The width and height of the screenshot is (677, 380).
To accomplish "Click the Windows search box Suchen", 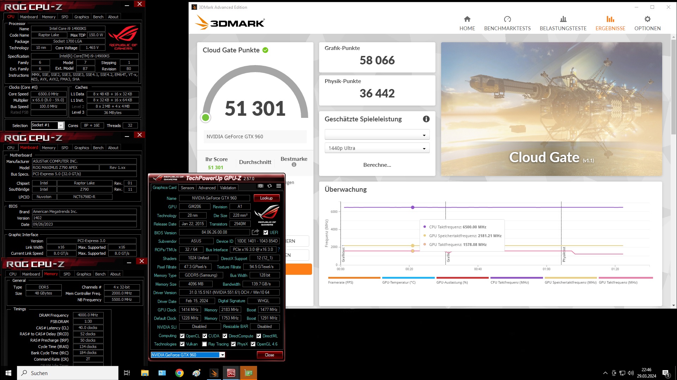I will point(68,373).
